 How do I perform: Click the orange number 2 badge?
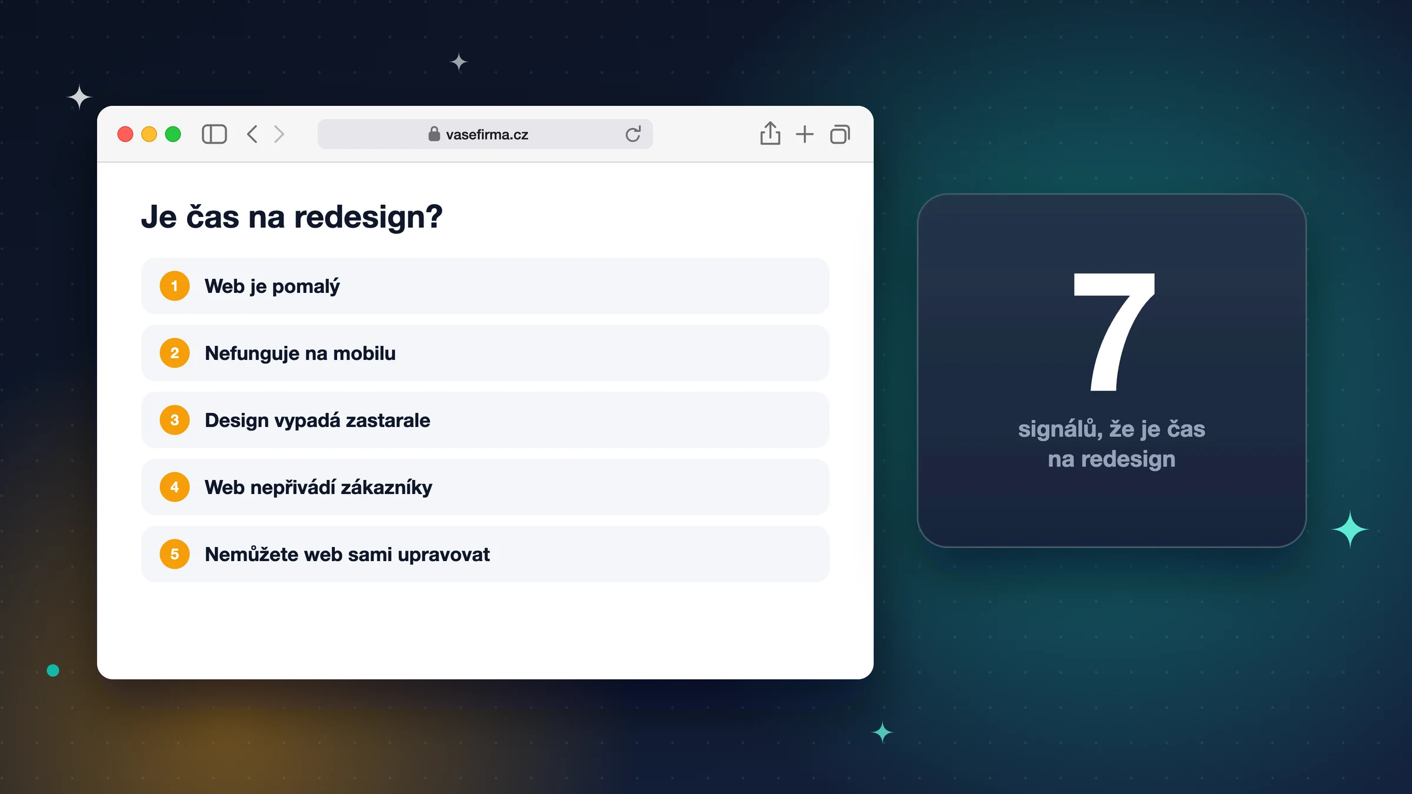[175, 353]
